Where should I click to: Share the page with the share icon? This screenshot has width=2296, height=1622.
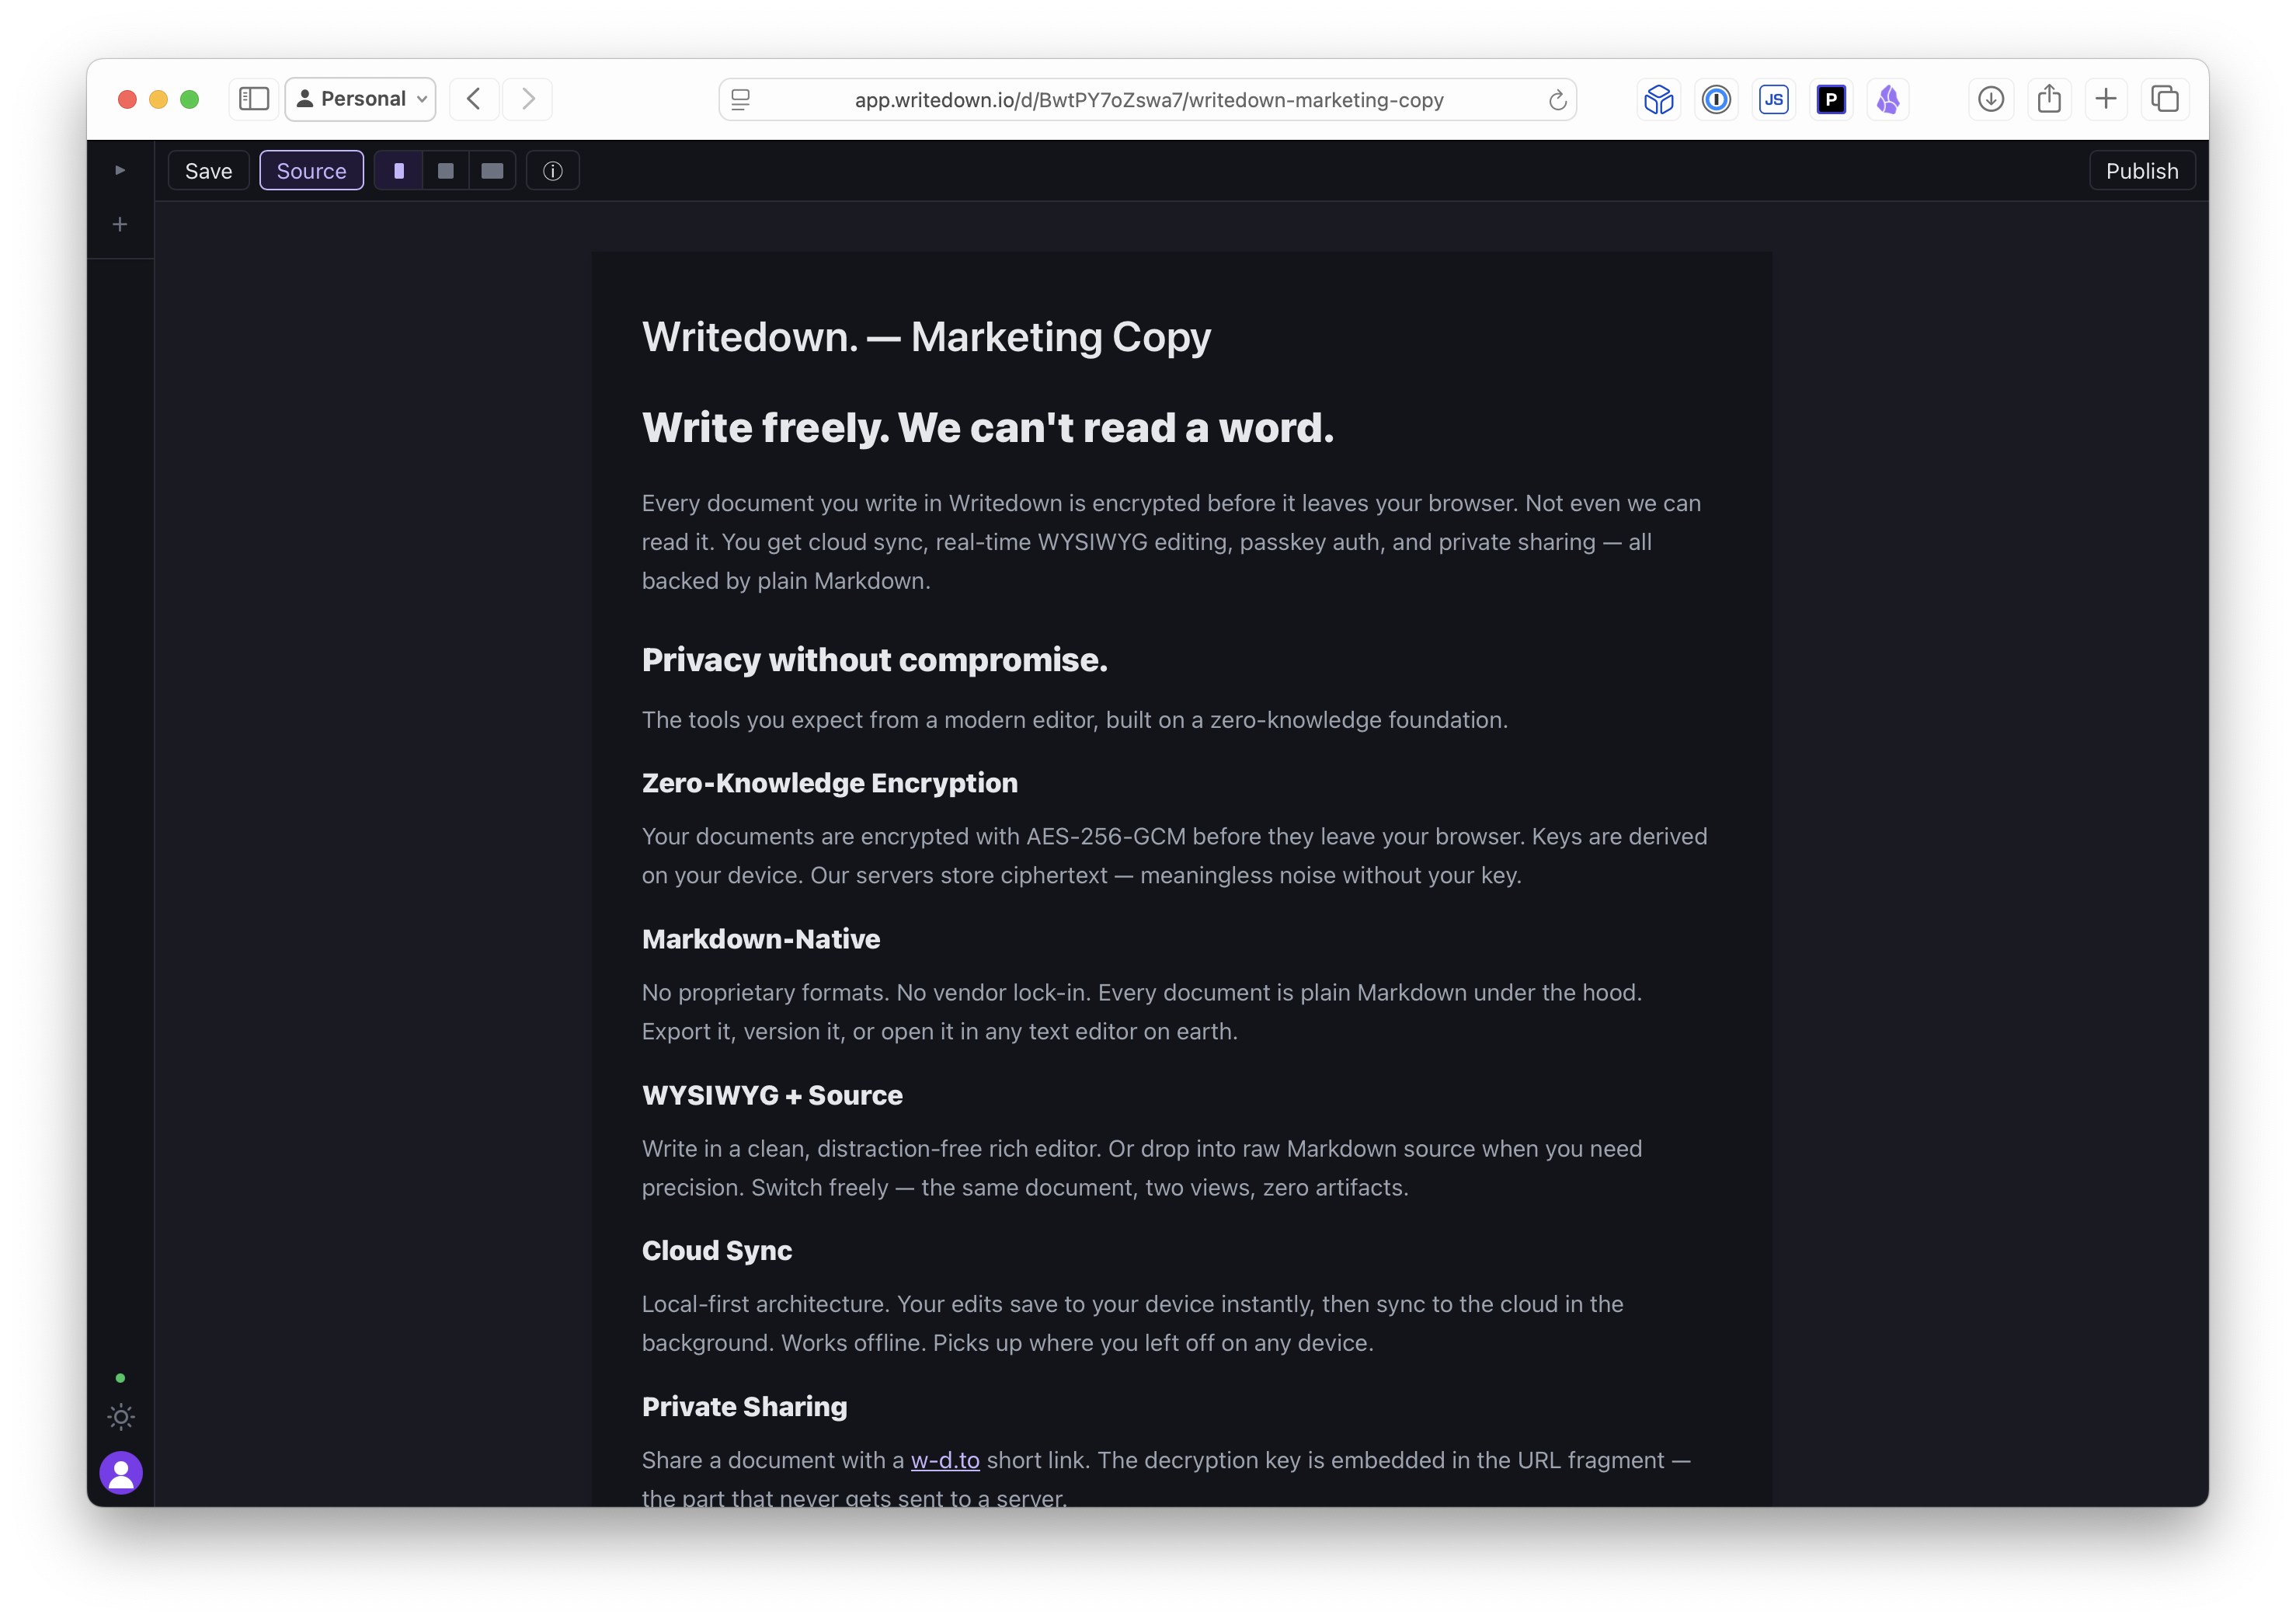pos(2049,99)
